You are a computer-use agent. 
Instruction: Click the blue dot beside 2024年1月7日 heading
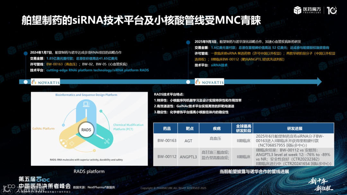(26, 53)
